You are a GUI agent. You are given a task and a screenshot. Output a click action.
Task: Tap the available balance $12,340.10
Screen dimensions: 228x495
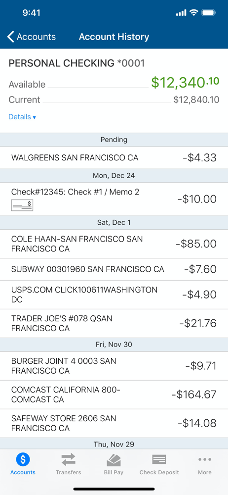185,82
